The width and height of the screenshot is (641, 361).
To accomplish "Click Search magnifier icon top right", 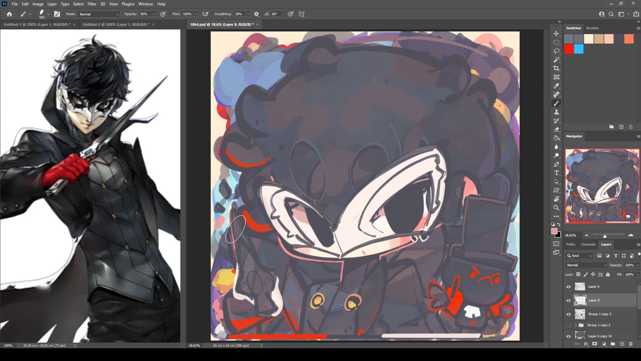I will click(x=611, y=14).
